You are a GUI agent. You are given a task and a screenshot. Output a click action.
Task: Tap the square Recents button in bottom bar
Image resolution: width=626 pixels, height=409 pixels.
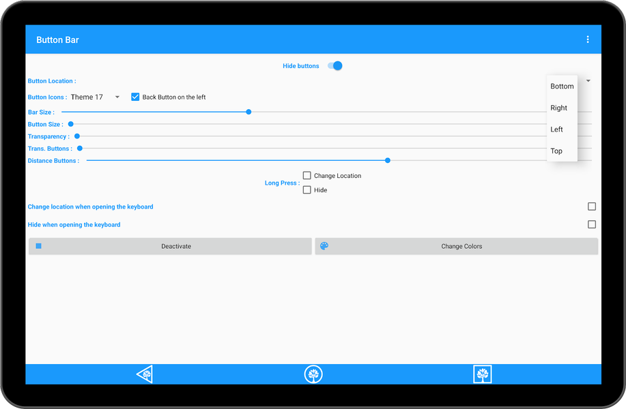(482, 374)
